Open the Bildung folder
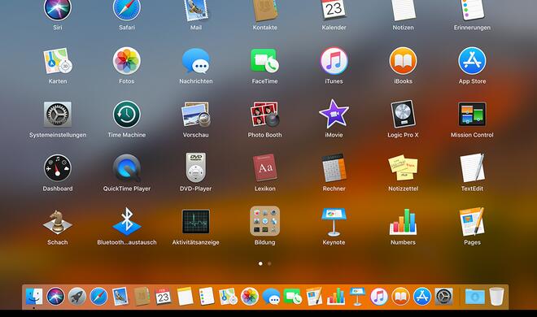The image size is (537, 317). click(x=264, y=221)
